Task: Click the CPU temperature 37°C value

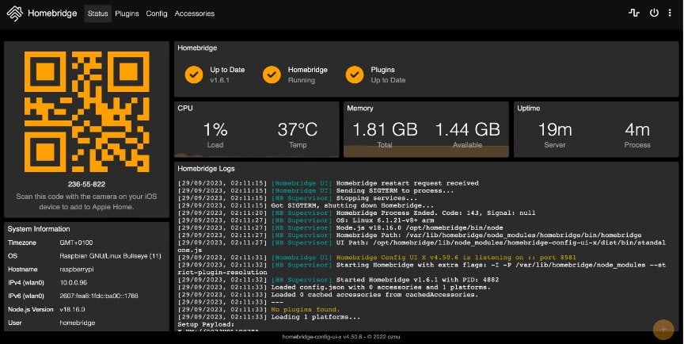Action: (x=298, y=130)
